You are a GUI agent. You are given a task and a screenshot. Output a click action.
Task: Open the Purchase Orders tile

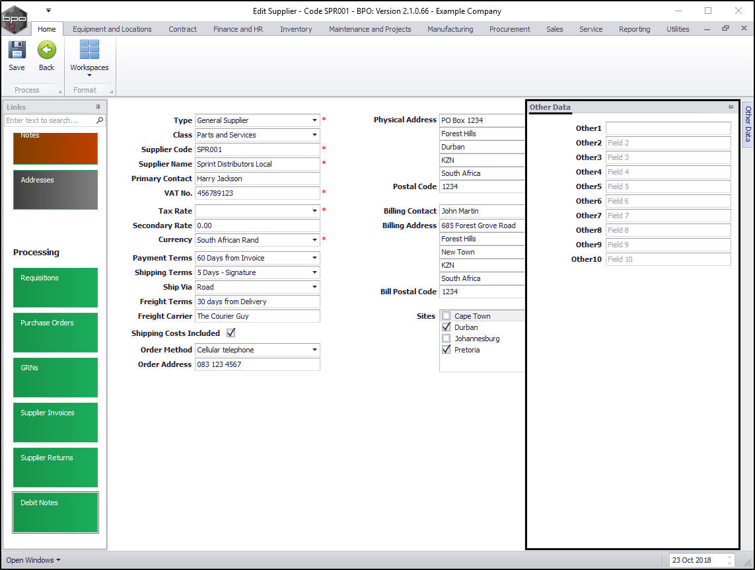(55, 333)
